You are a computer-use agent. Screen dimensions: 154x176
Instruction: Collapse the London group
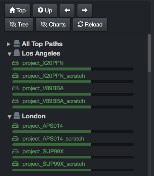pos(9,117)
